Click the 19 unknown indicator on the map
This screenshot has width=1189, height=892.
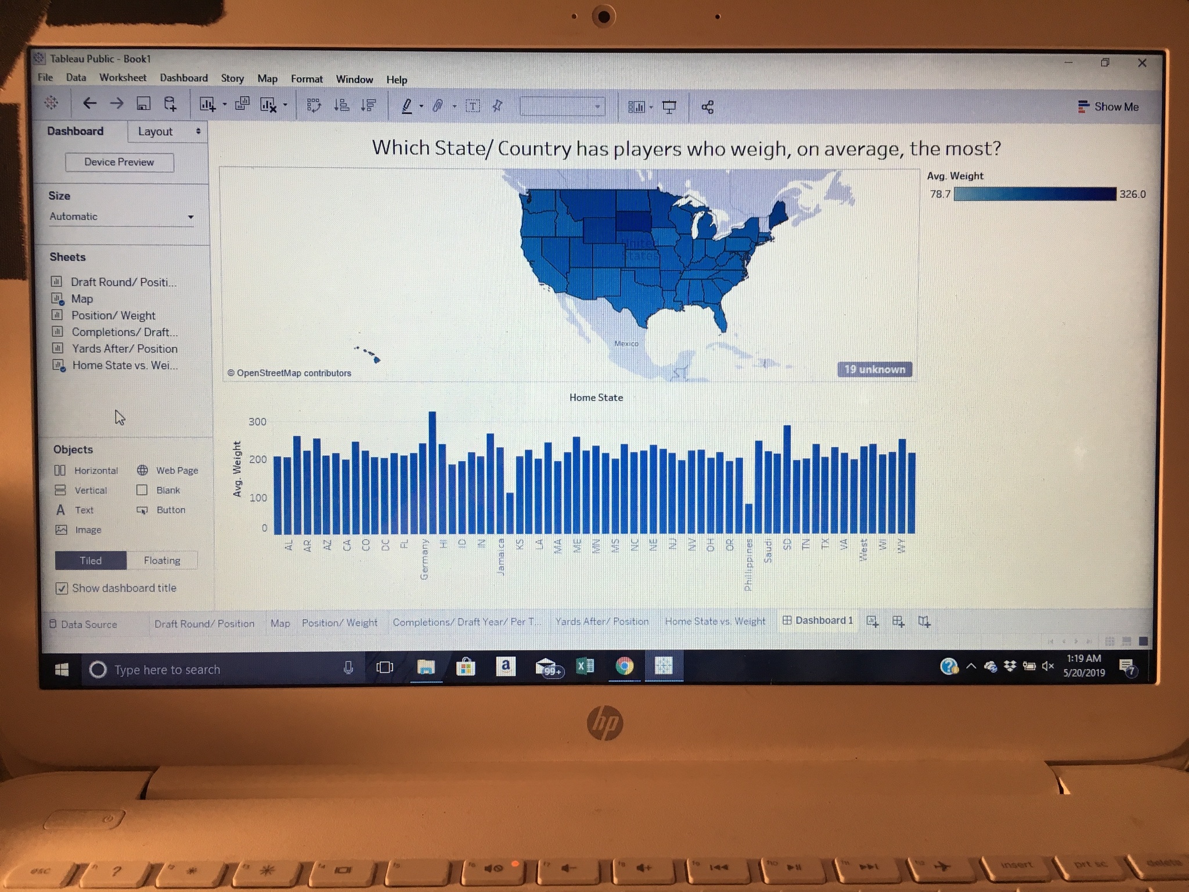click(x=874, y=369)
